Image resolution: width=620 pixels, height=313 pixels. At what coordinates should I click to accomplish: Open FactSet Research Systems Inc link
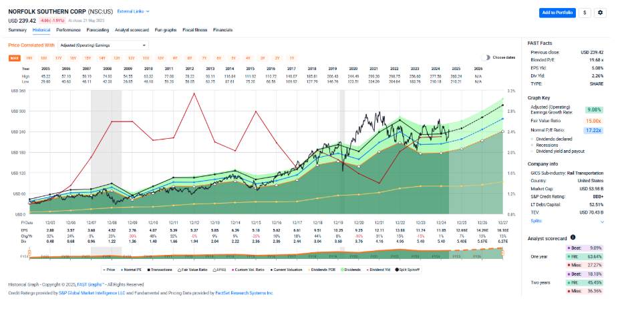(244, 293)
